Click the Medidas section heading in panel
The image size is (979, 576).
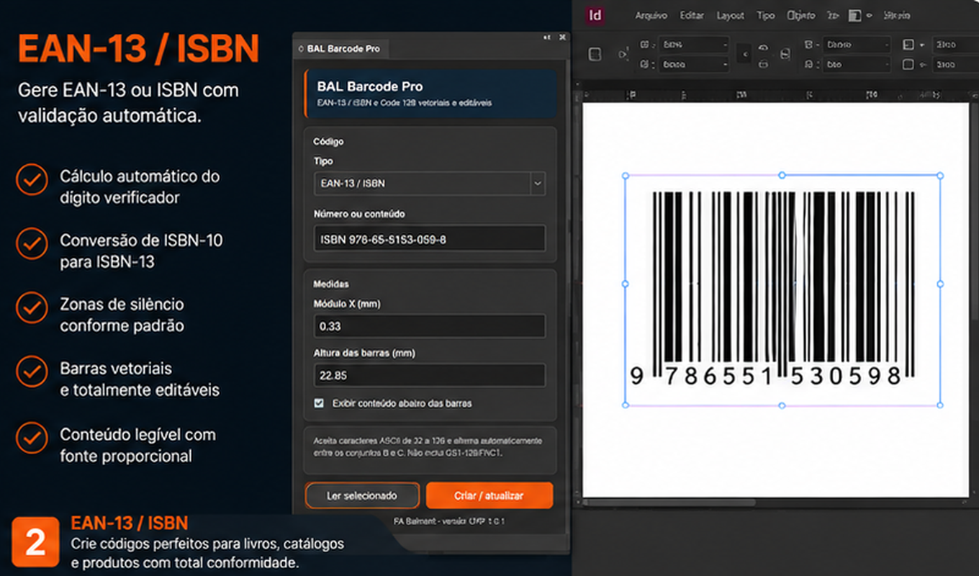pyautogui.click(x=331, y=284)
